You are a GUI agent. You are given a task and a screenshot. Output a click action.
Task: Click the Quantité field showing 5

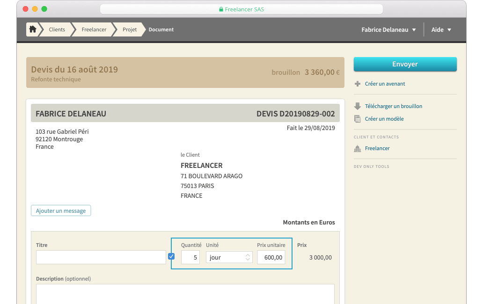190,257
